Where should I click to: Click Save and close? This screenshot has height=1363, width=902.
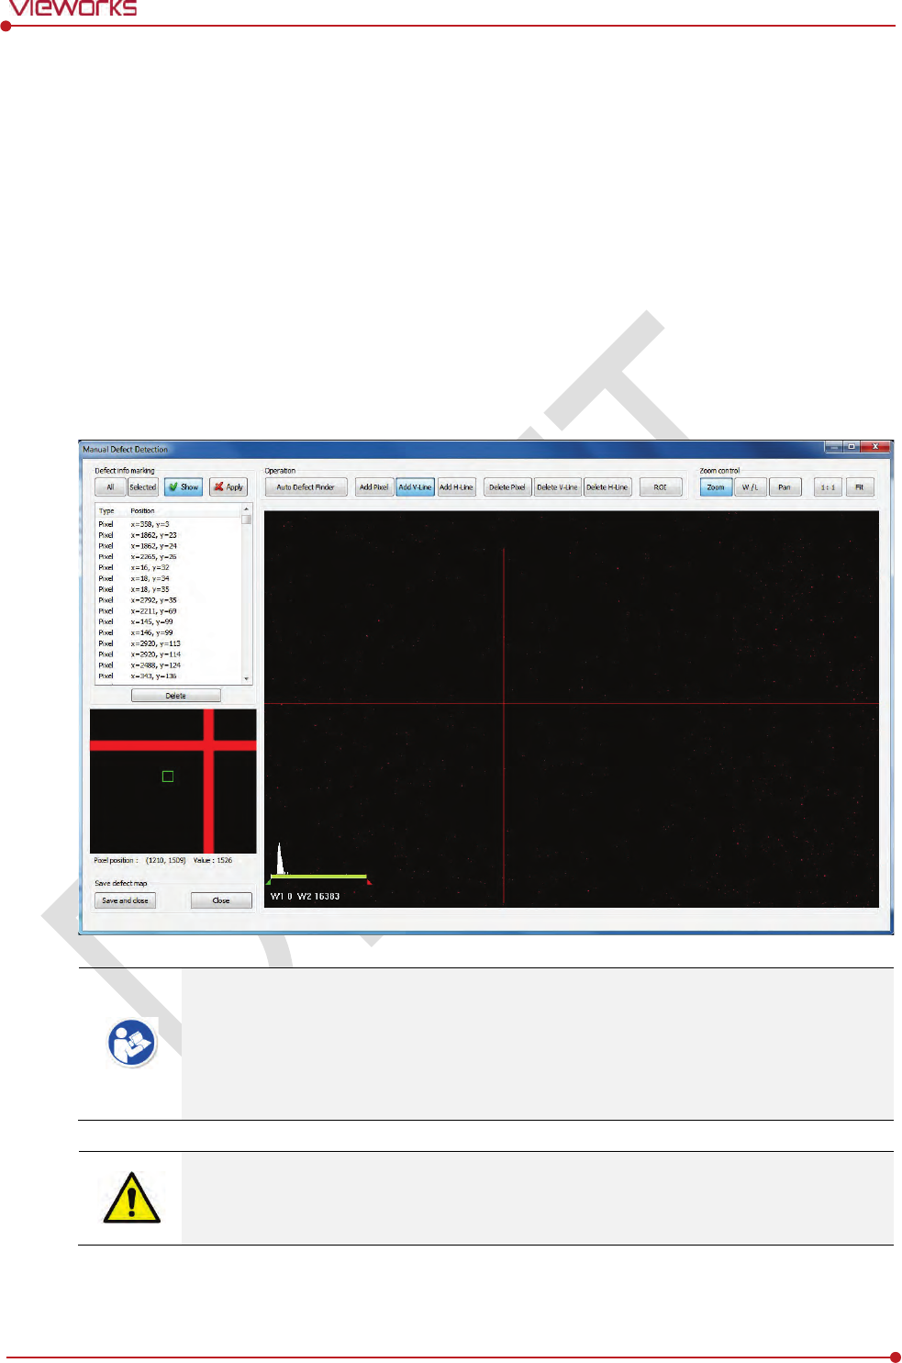(125, 900)
